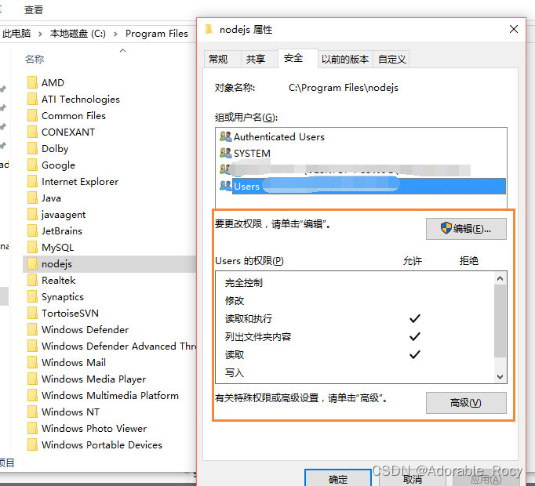535x486 pixels.
Task: Click the Authenticated Users group icon
Action: [226, 136]
